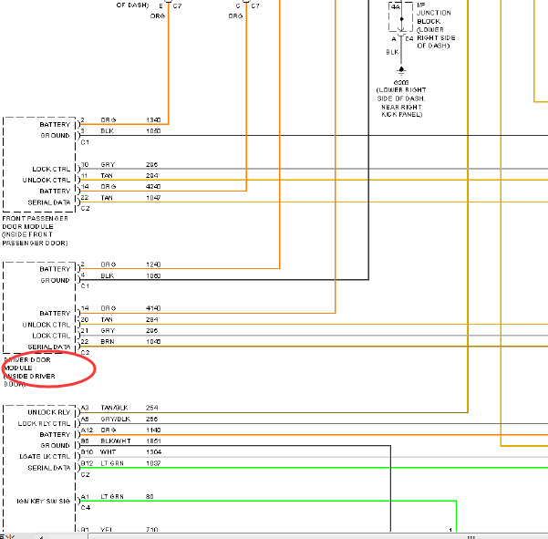Click circuit number 1304
This screenshot has width=548, height=539.
point(153,452)
